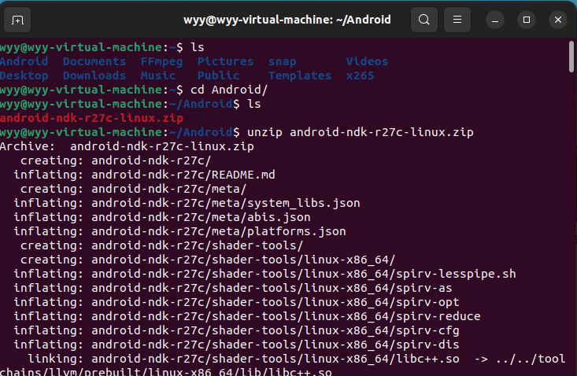The height and width of the screenshot is (376, 577).
Task: Click the Templates directory name
Action: (x=299, y=76)
